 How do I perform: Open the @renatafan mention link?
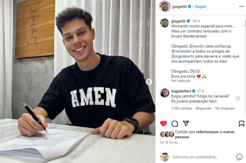[181, 51]
